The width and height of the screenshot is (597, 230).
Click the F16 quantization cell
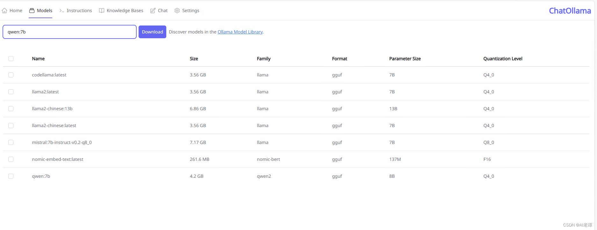pyautogui.click(x=487, y=159)
